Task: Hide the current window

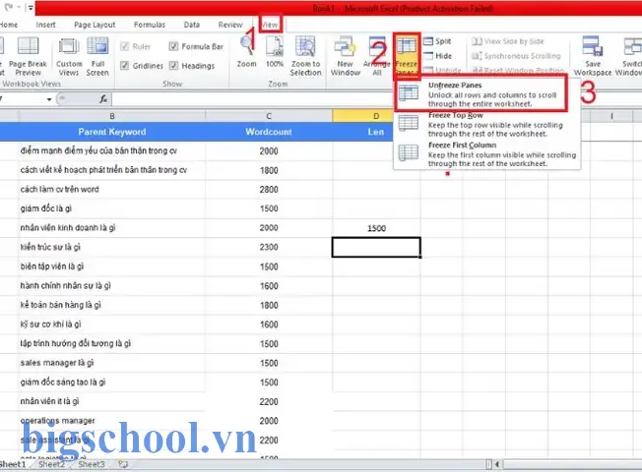Action: [437, 56]
